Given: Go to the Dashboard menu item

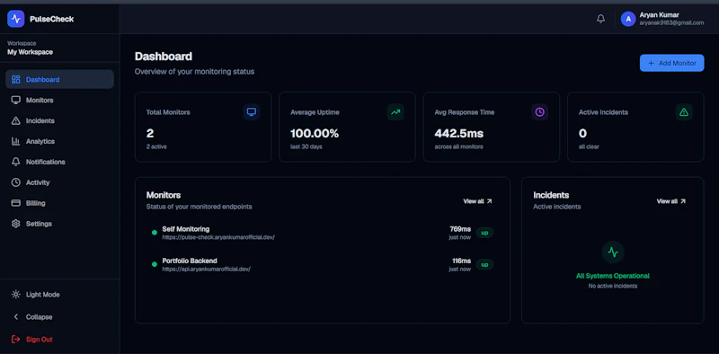Looking at the screenshot, I should 59,79.
